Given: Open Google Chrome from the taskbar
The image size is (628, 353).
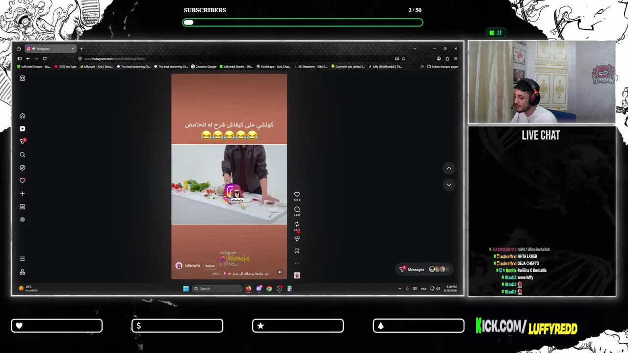Looking at the screenshot, I should [269, 289].
